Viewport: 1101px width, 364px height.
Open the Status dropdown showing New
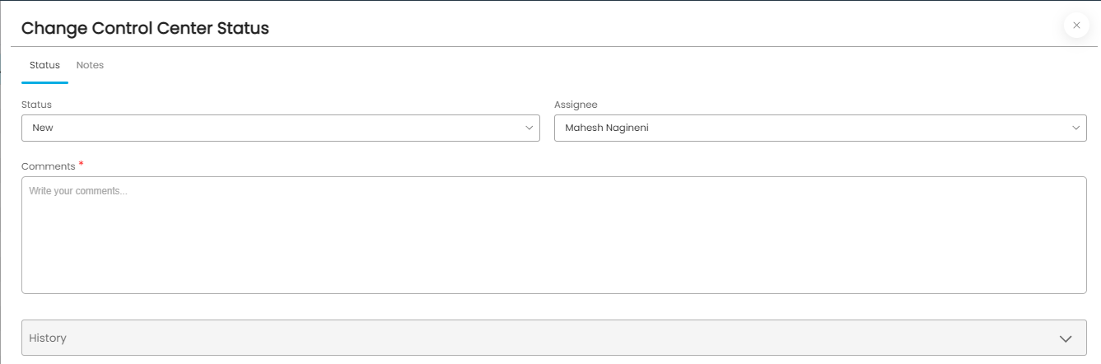(281, 128)
